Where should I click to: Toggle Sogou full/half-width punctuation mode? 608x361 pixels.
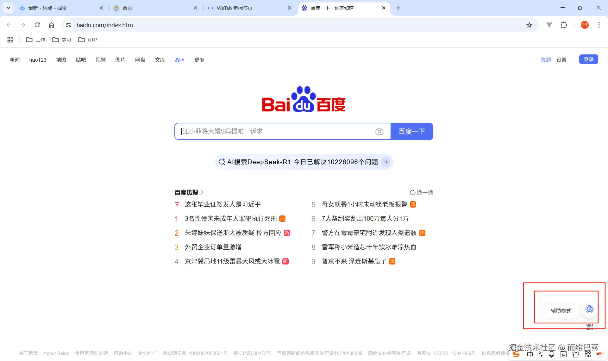click(x=541, y=355)
